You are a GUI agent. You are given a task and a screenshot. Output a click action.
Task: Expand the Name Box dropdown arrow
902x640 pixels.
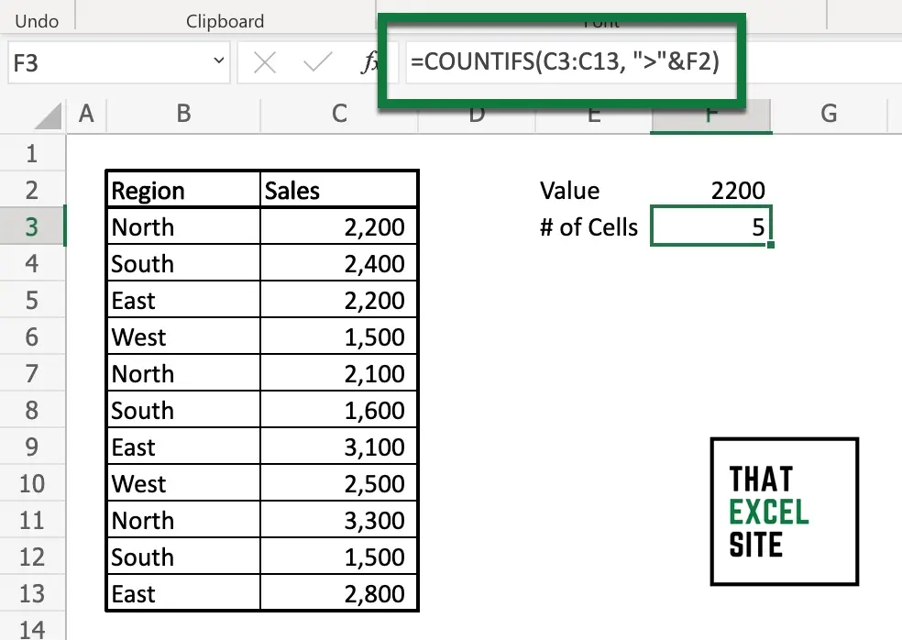point(219,62)
